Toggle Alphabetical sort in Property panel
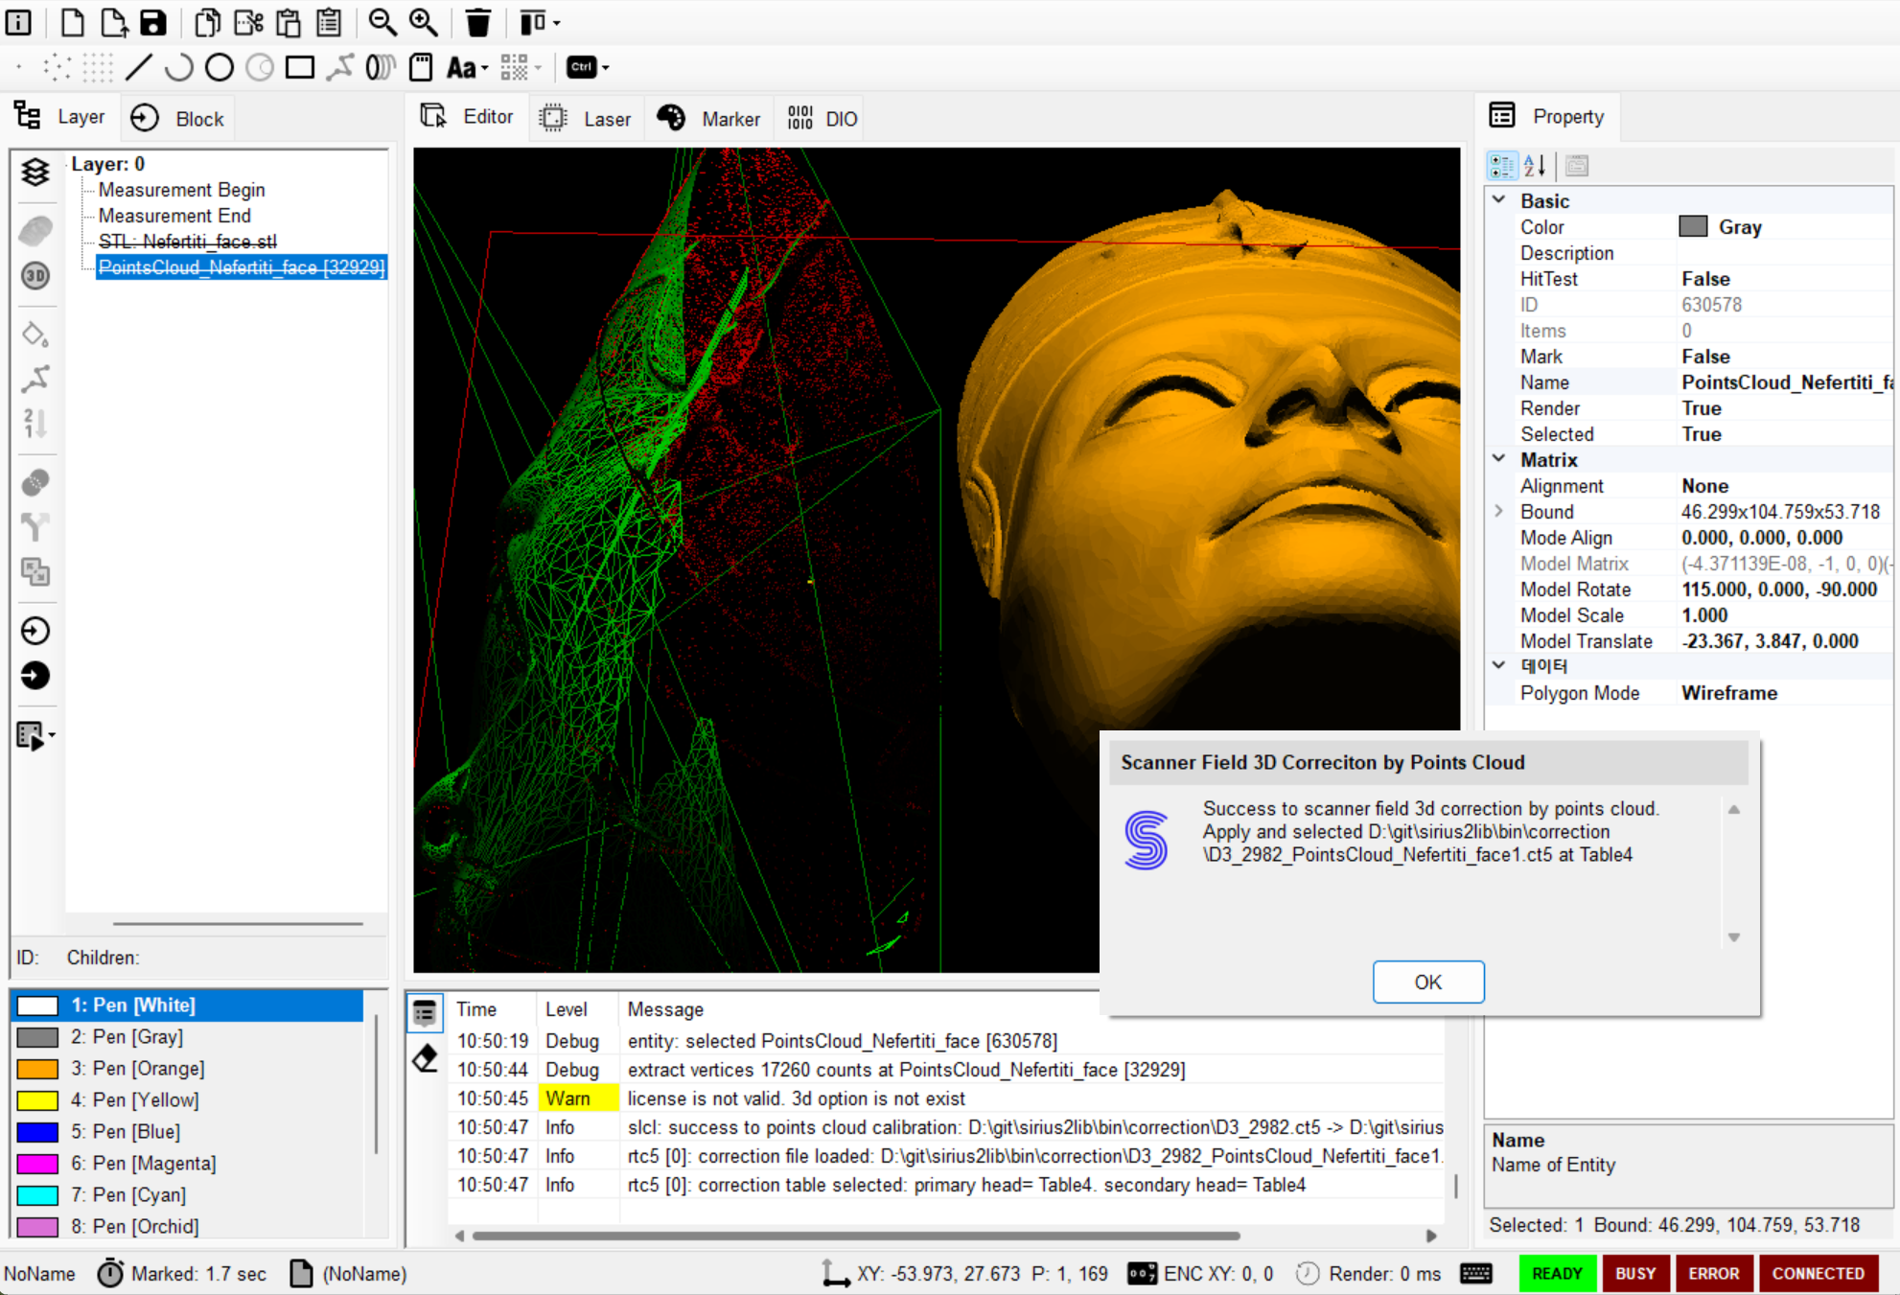Image resolution: width=1900 pixels, height=1295 pixels. [x=1535, y=166]
